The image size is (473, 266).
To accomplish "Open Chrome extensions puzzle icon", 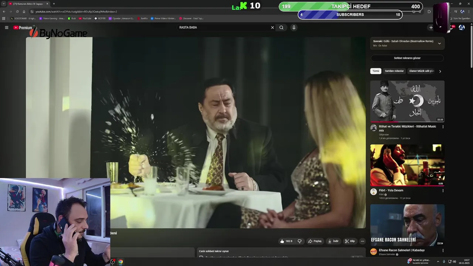I will (x=429, y=11).
